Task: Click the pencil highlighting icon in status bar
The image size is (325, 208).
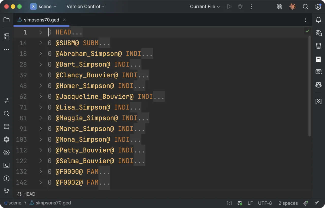Action: 306,203
